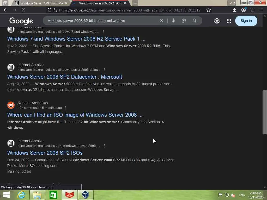Click the Reddit favicon of the r/windows result
Viewport: 267px width, 200px height.
(11, 105)
